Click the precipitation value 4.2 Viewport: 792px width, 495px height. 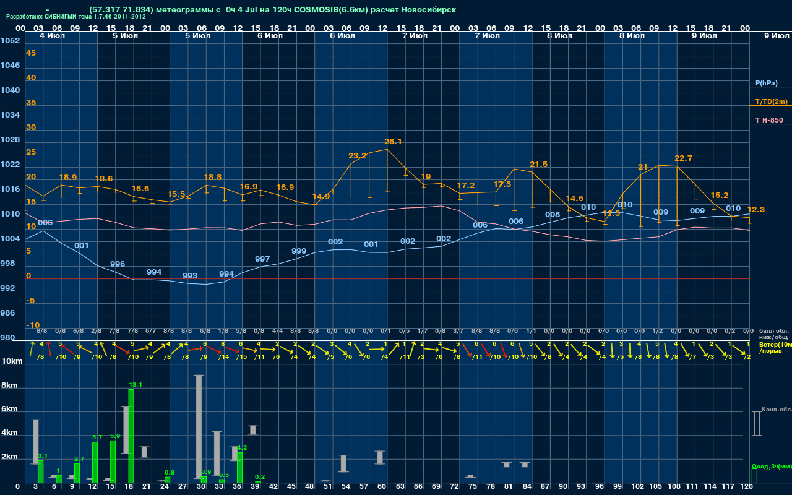(242, 448)
